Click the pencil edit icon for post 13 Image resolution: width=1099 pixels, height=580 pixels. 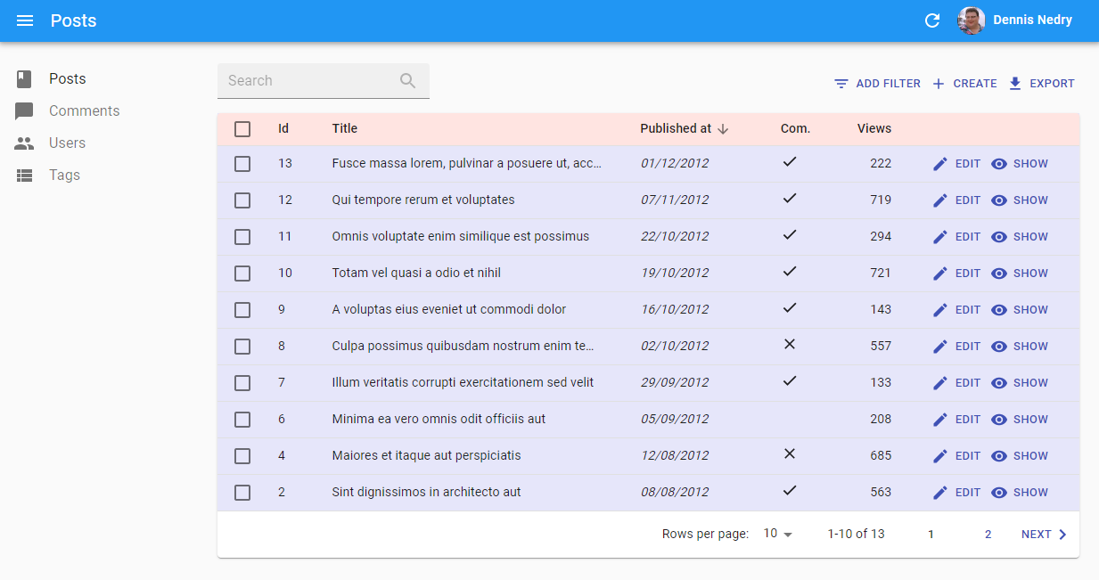click(940, 164)
